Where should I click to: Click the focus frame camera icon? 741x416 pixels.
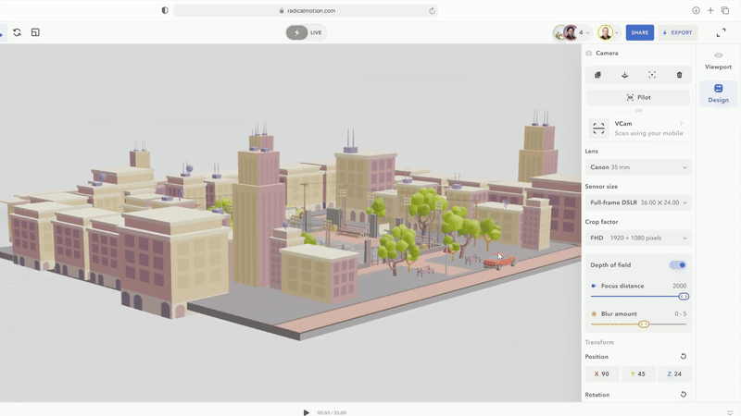pyautogui.click(x=652, y=75)
